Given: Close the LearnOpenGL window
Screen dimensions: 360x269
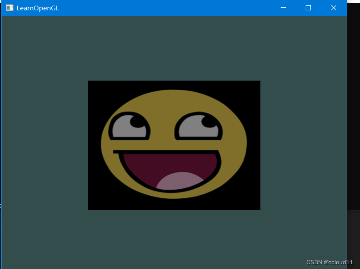Looking at the screenshot, I should (x=334, y=8).
